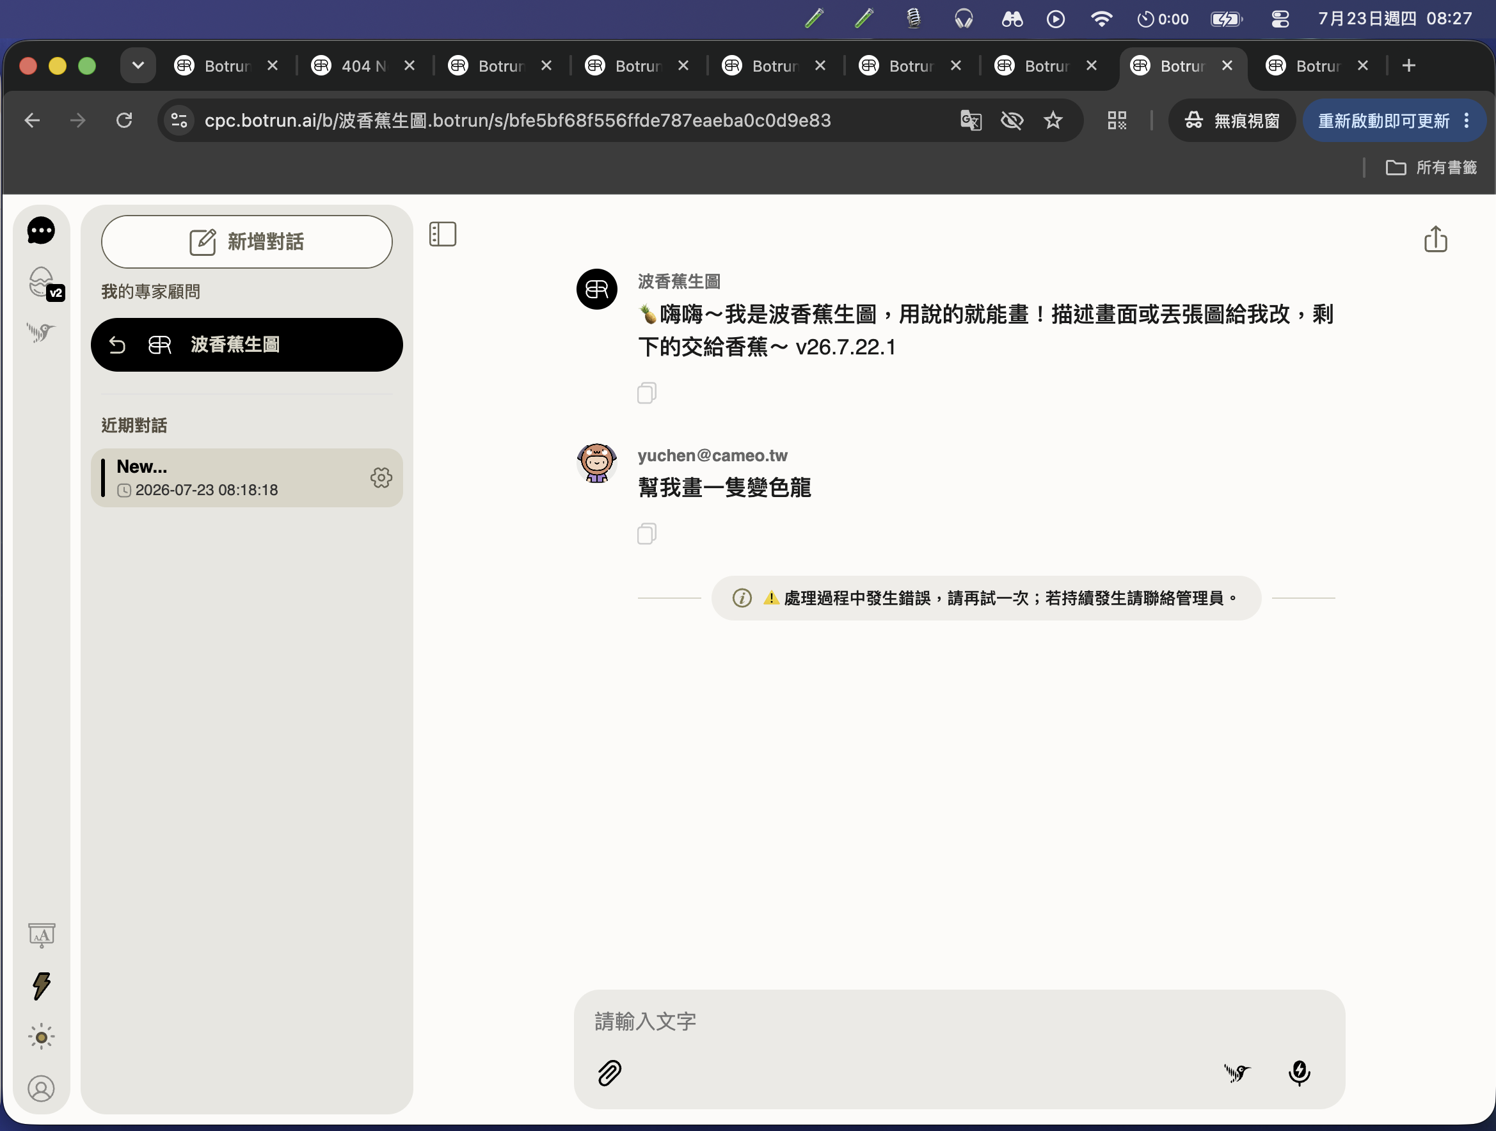Click the 請輸入文字 message input field
The height and width of the screenshot is (1131, 1496).
959,1022
